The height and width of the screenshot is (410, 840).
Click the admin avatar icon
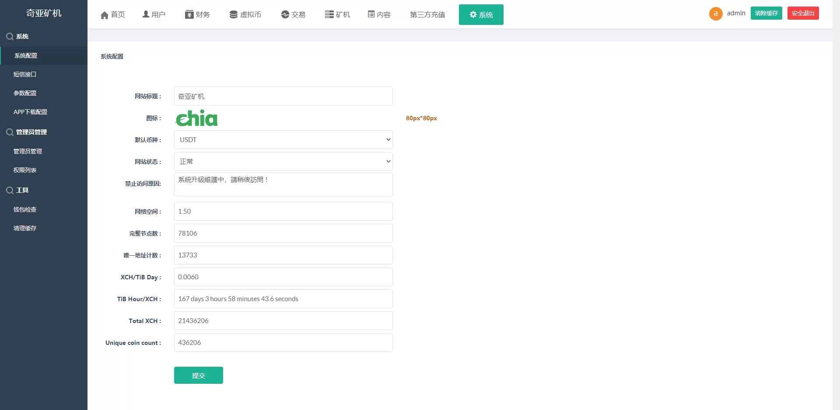[x=716, y=13]
